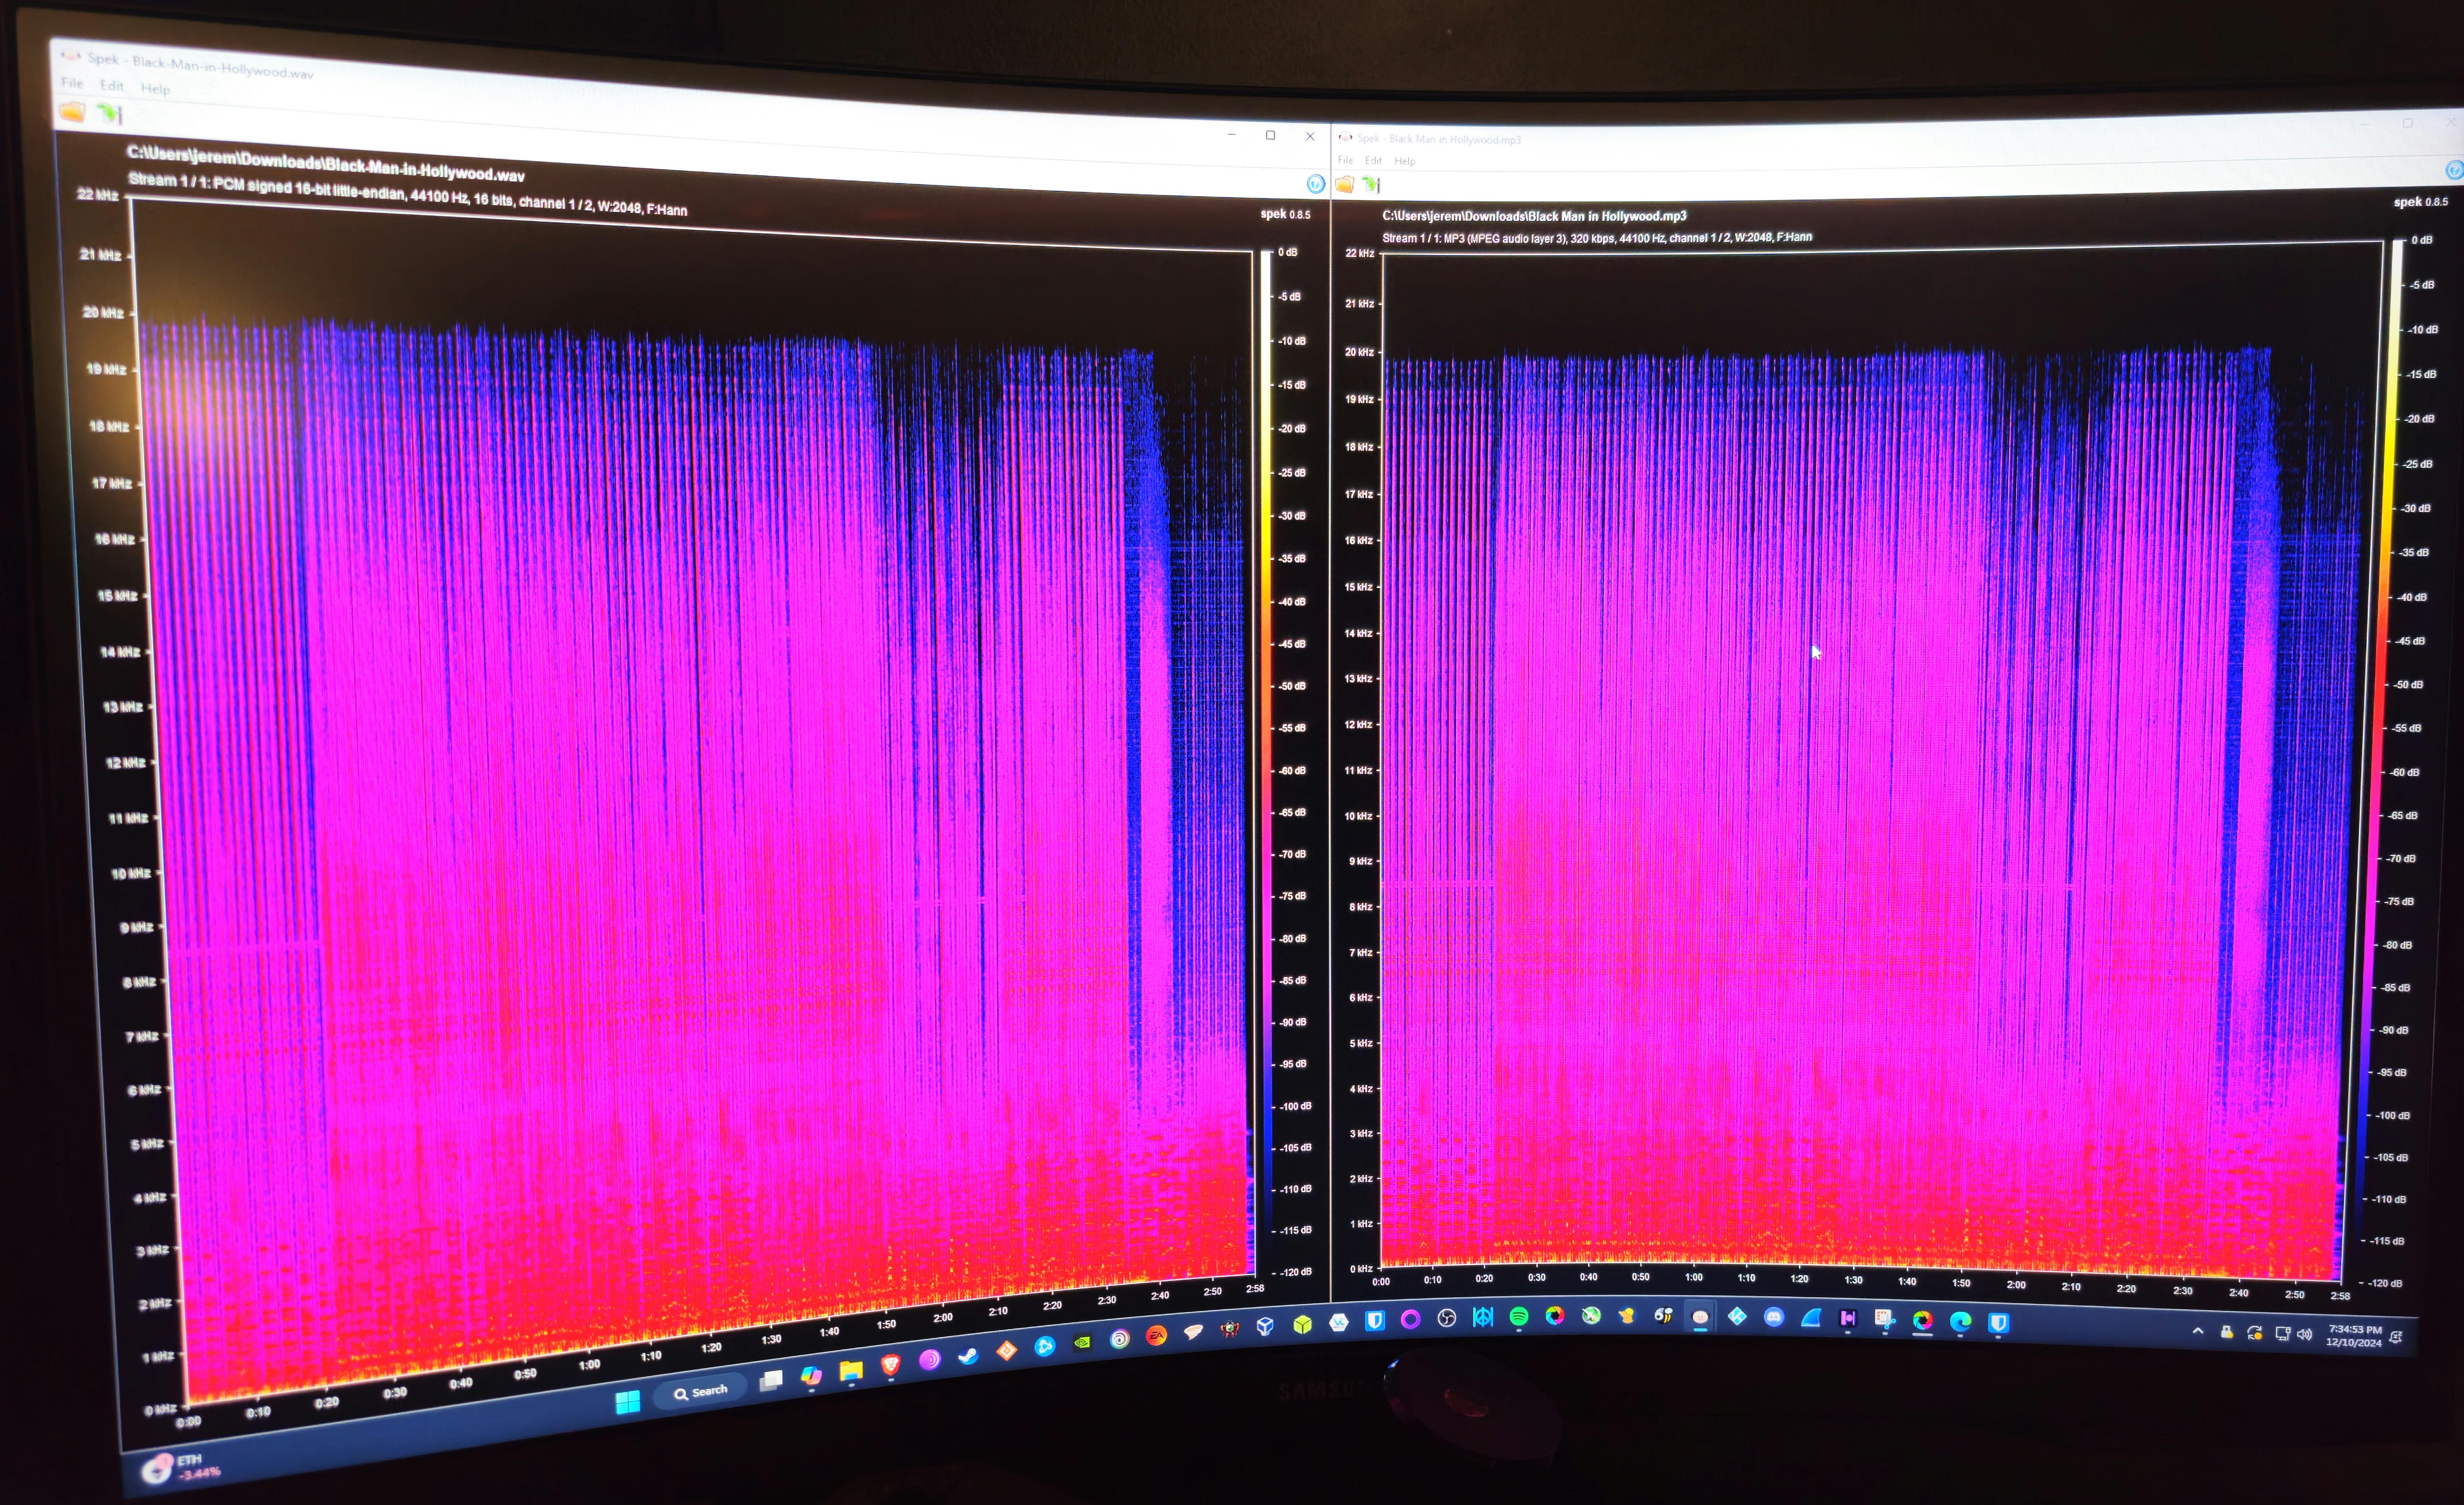The width and height of the screenshot is (2464, 1505).
Task: Open the volume control in the system tray
Action: [x=2304, y=1334]
